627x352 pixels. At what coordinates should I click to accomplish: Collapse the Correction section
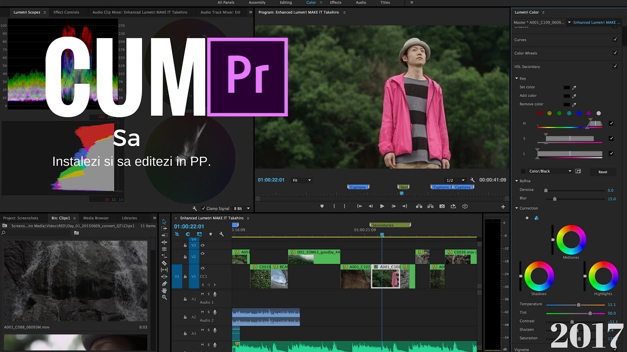pyautogui.click(x=516, y=208)
